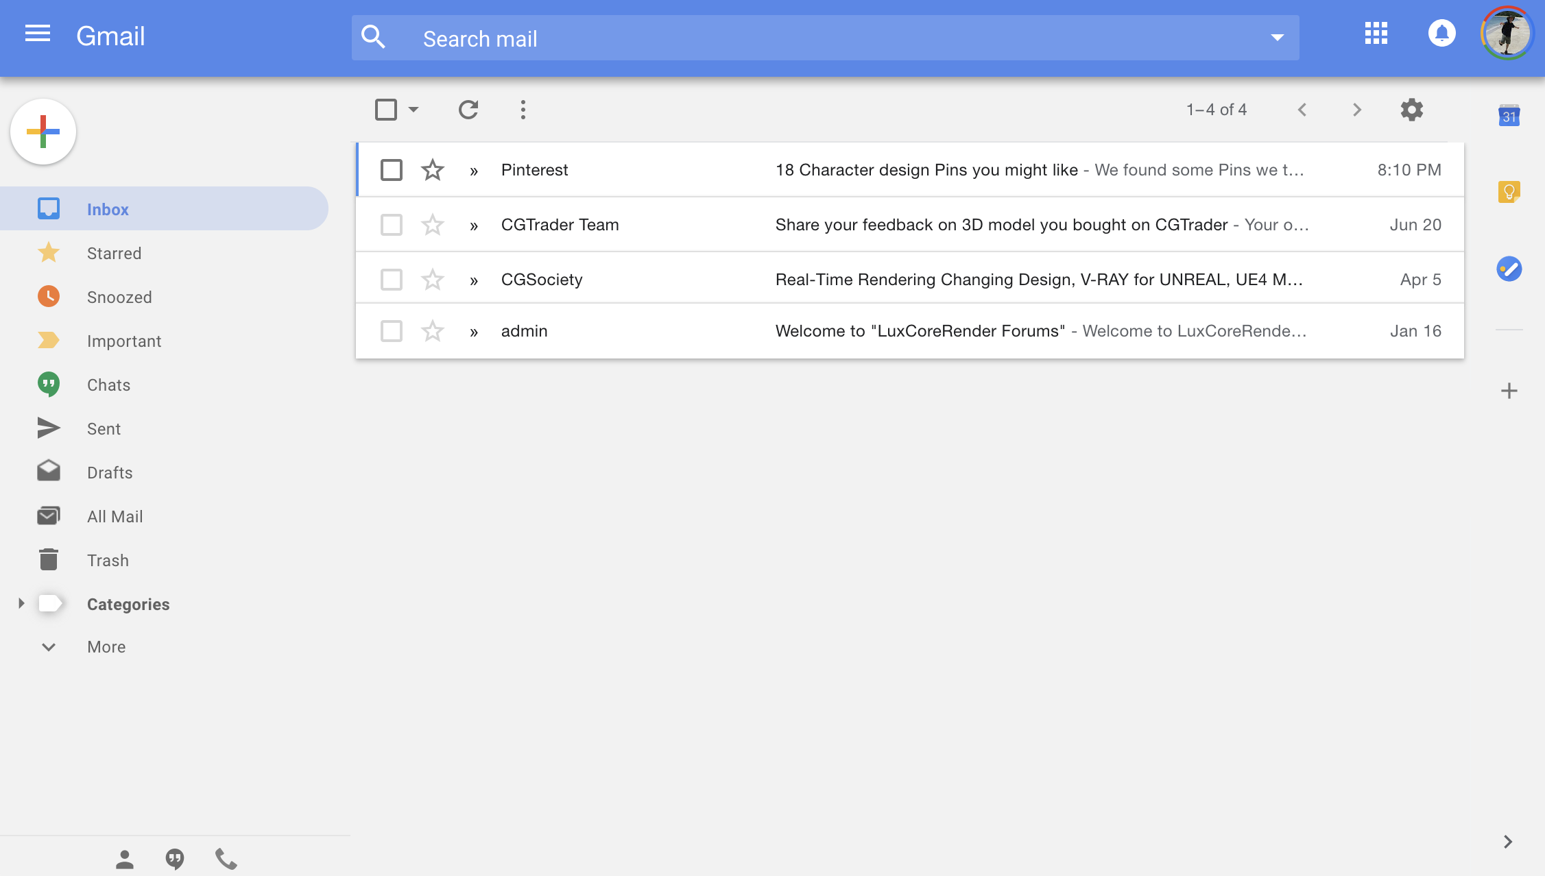This screenshot has width=1545, height=876.
Task: Switch to the Starred folder
Action: pos(114,253)
